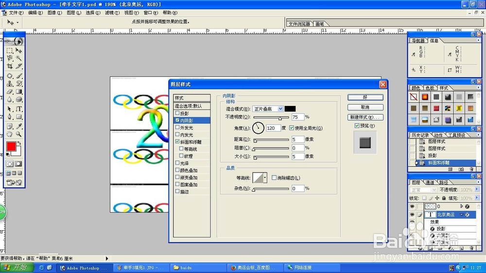The image size is (486, 273).
Task: Select the Notes tool
Action: [10, 126]
